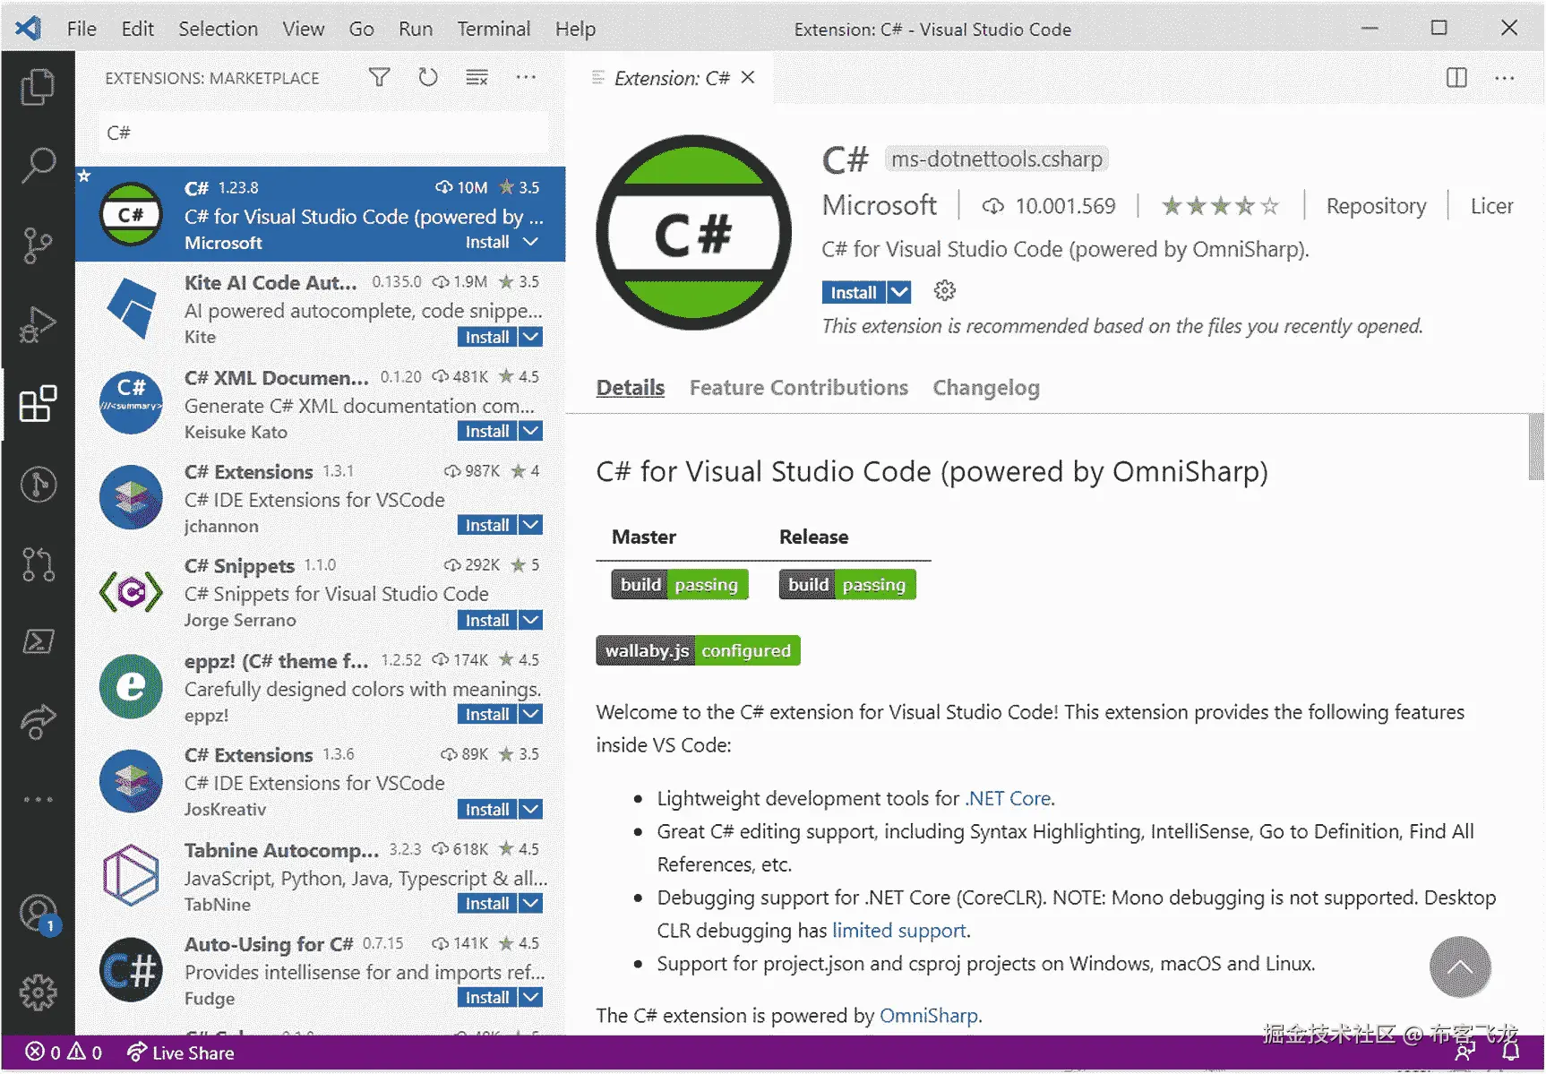Viewport: 1546px width, 1074px height.
Task: Click the Master build passing badge
Action: point(680,585)
